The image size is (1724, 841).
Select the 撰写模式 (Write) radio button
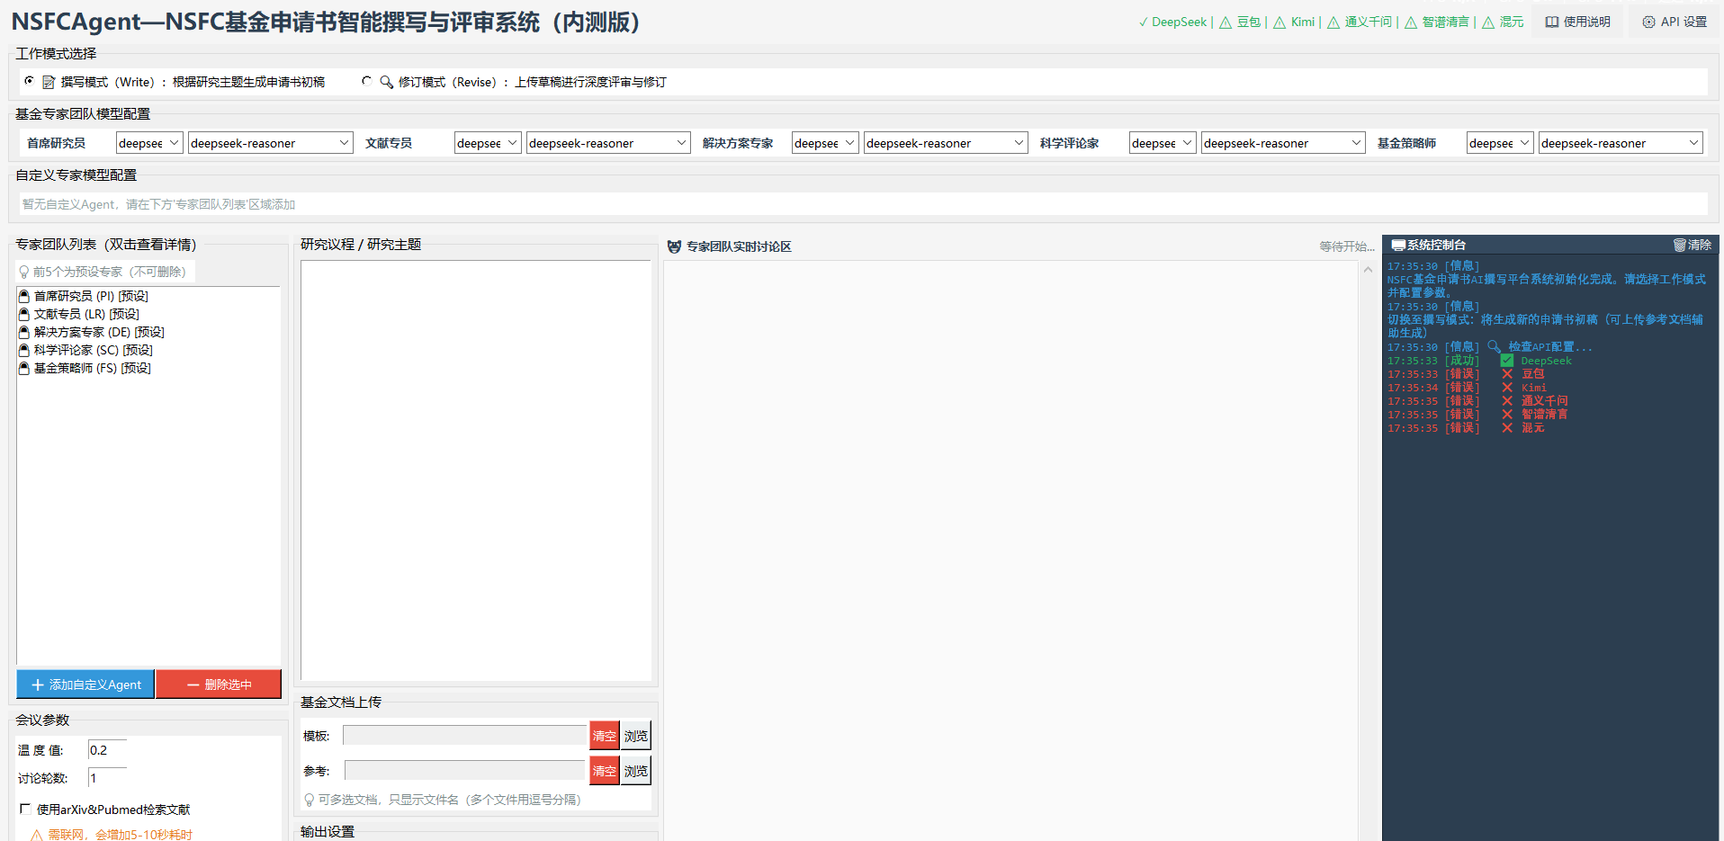pyautogui.click(x=29, y=81)
